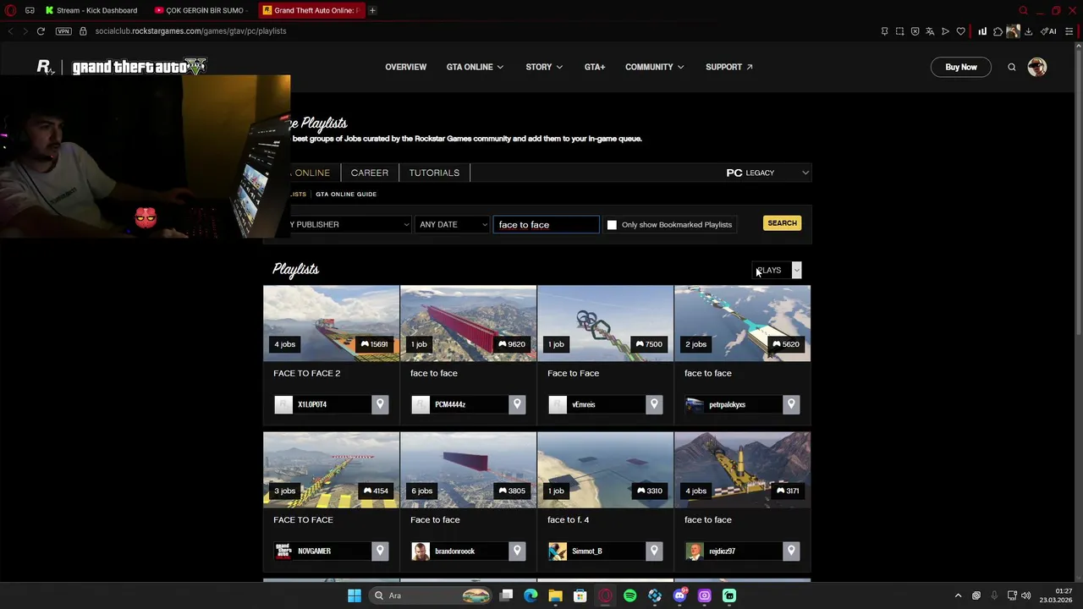Image resolution: width=1083 pixels, height=609 pixels.
Task: Click the Buy Now button
Action: point(961,67)
